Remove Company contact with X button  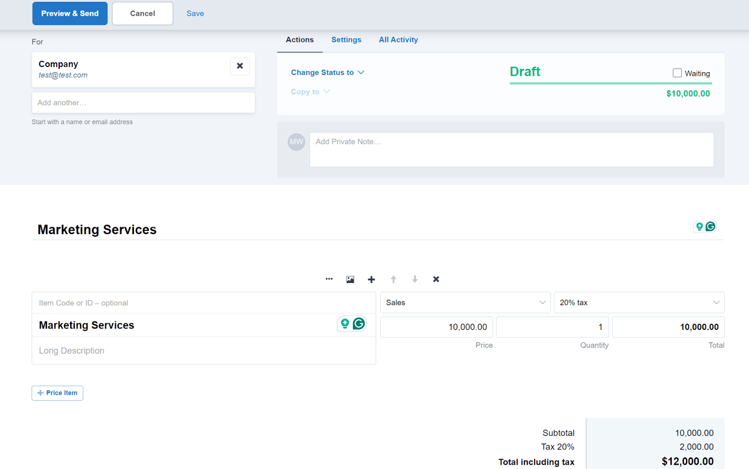pos(240,66)
